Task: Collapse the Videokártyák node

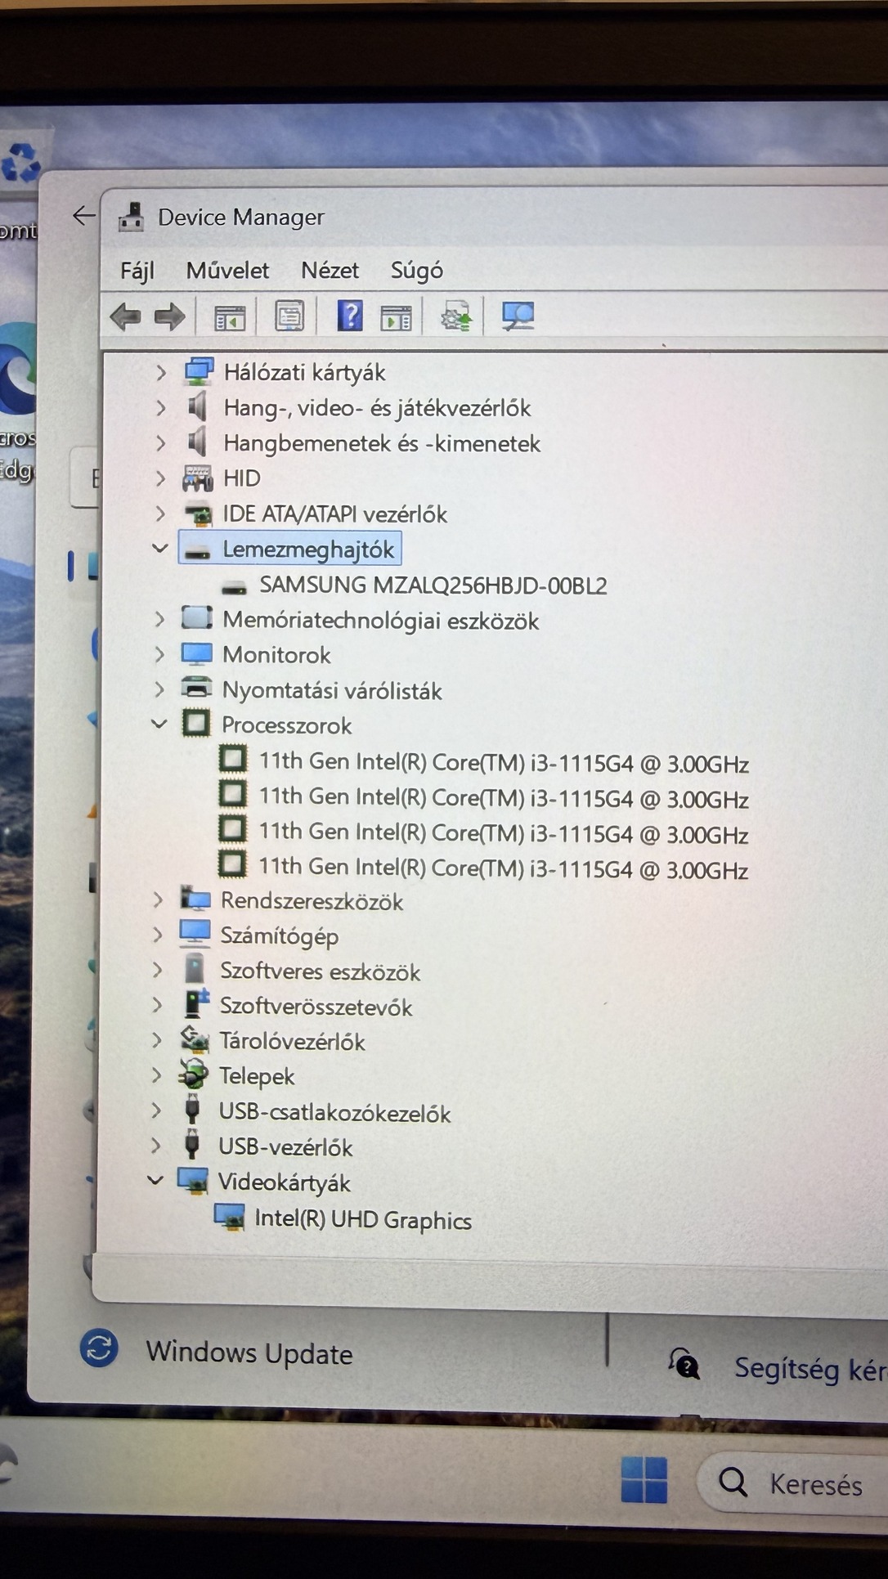Action: (155, 1180)
